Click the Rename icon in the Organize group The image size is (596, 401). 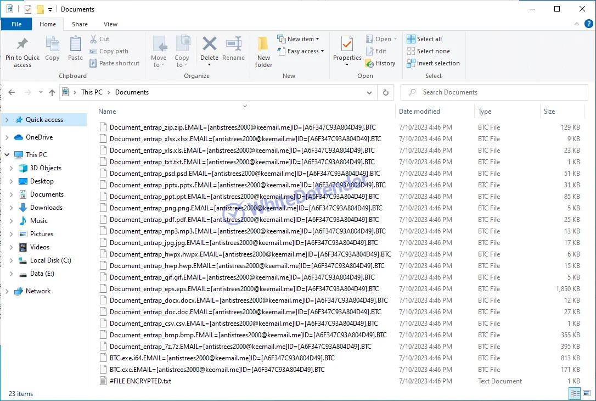[x=233, y=45]
